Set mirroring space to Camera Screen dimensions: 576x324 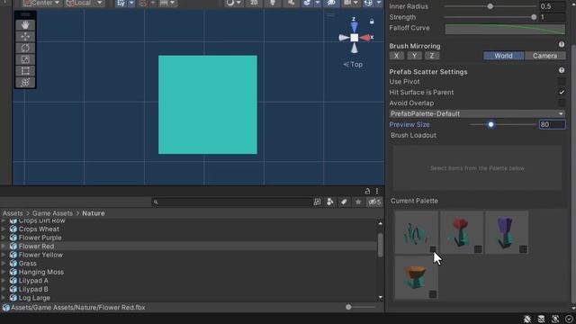[544, 56]
